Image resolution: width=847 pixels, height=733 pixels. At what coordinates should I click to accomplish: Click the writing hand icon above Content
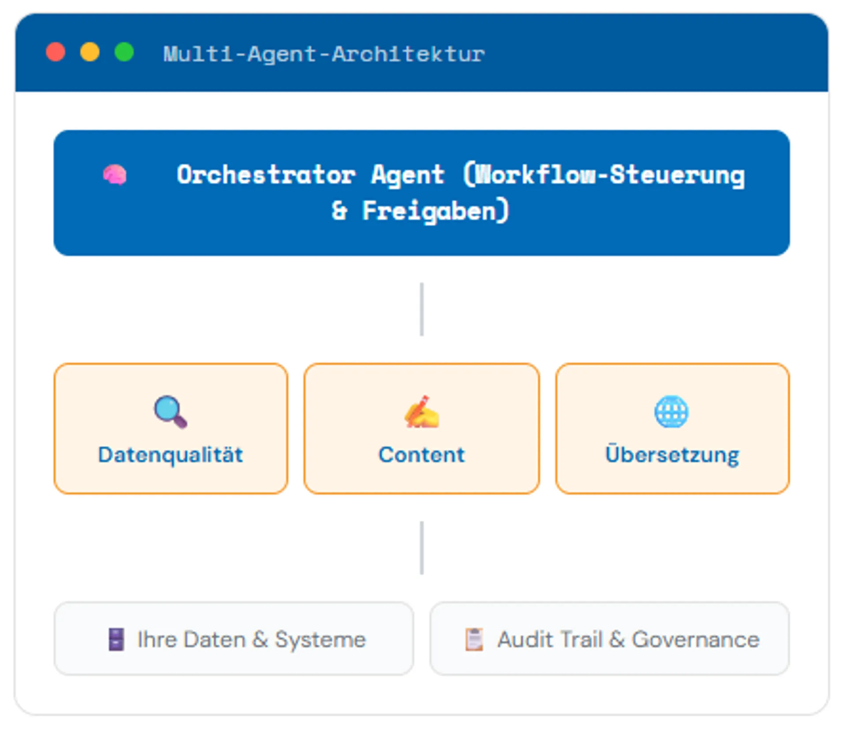[422, 412]
